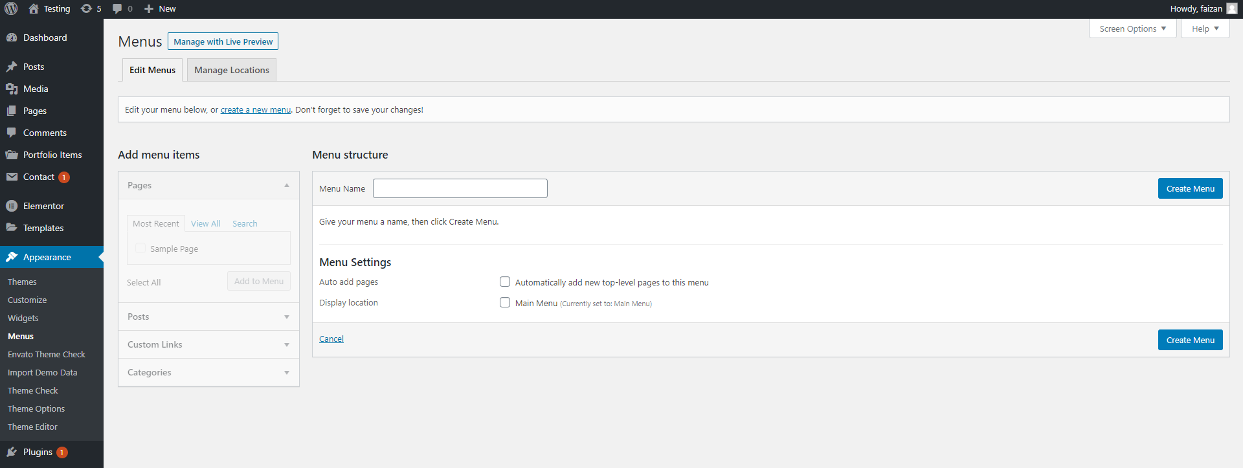Image resolution: width=1243 pixels, height=468 pixels.
Task: Expand the Custom Links panel
Action: [208, 344]
